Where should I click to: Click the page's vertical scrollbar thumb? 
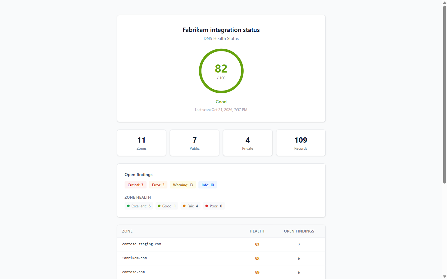tap(445, 95)
